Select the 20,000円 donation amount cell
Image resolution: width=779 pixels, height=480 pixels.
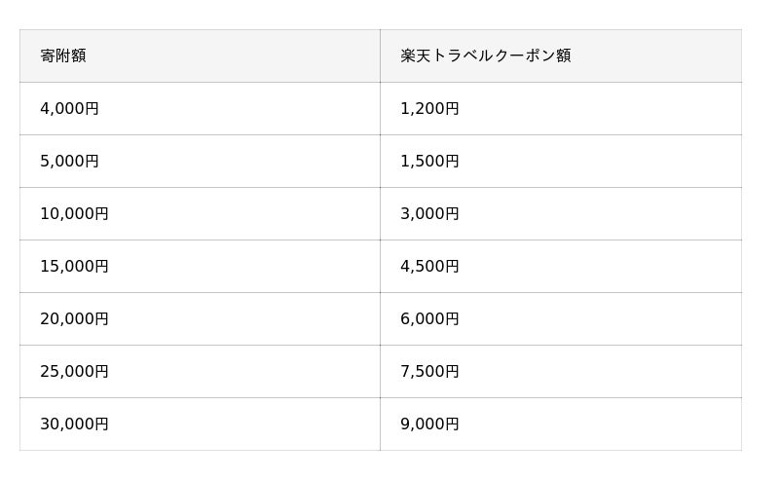74,319
